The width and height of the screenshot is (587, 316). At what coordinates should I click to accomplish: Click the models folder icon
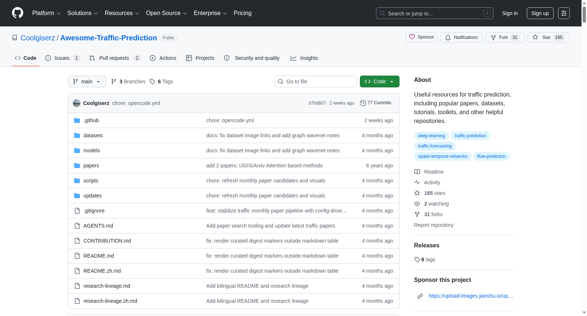coord(77,150)
